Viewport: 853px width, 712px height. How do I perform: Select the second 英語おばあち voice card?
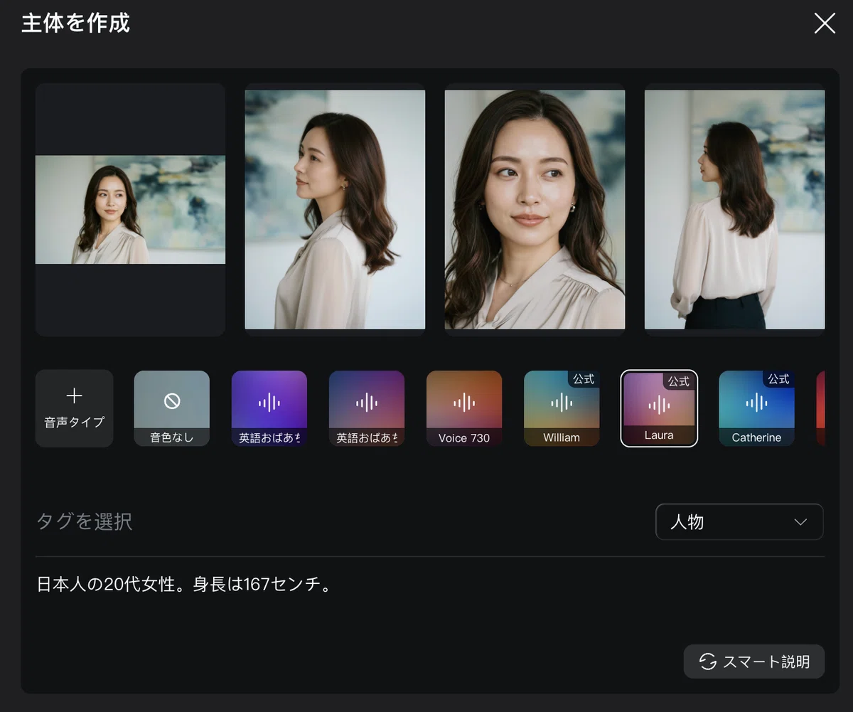point(367,408)
